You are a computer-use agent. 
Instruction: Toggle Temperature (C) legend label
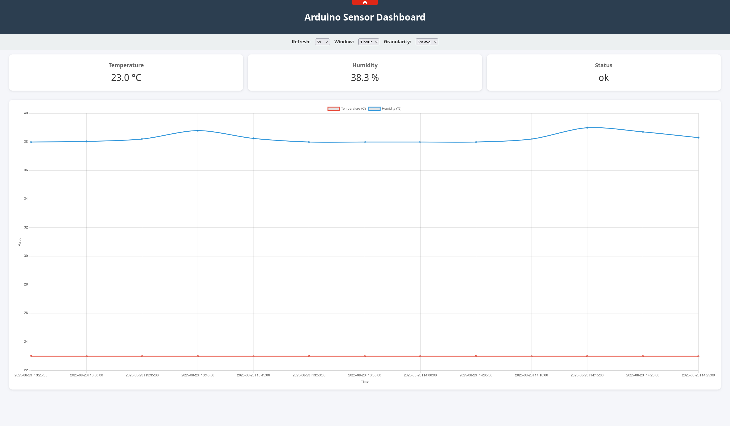(353, 109)
